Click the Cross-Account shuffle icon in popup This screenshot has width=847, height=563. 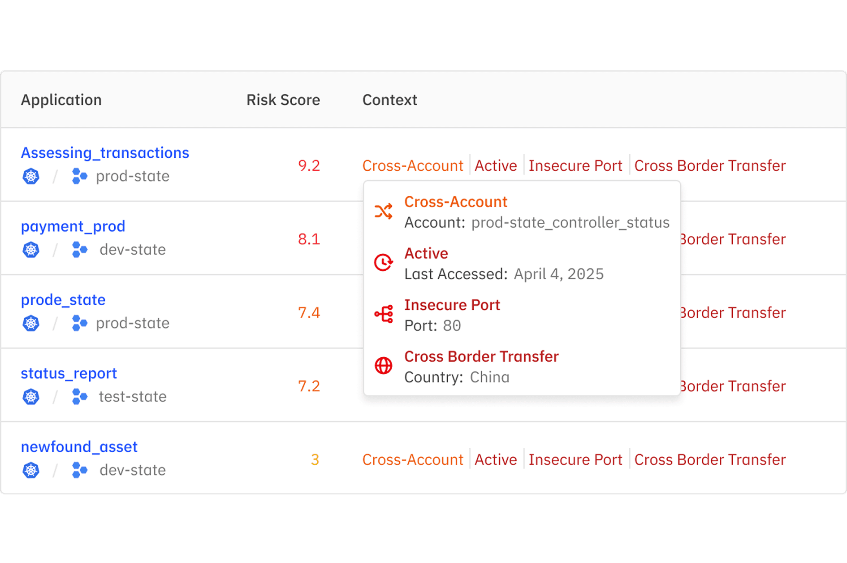point(384,212)
